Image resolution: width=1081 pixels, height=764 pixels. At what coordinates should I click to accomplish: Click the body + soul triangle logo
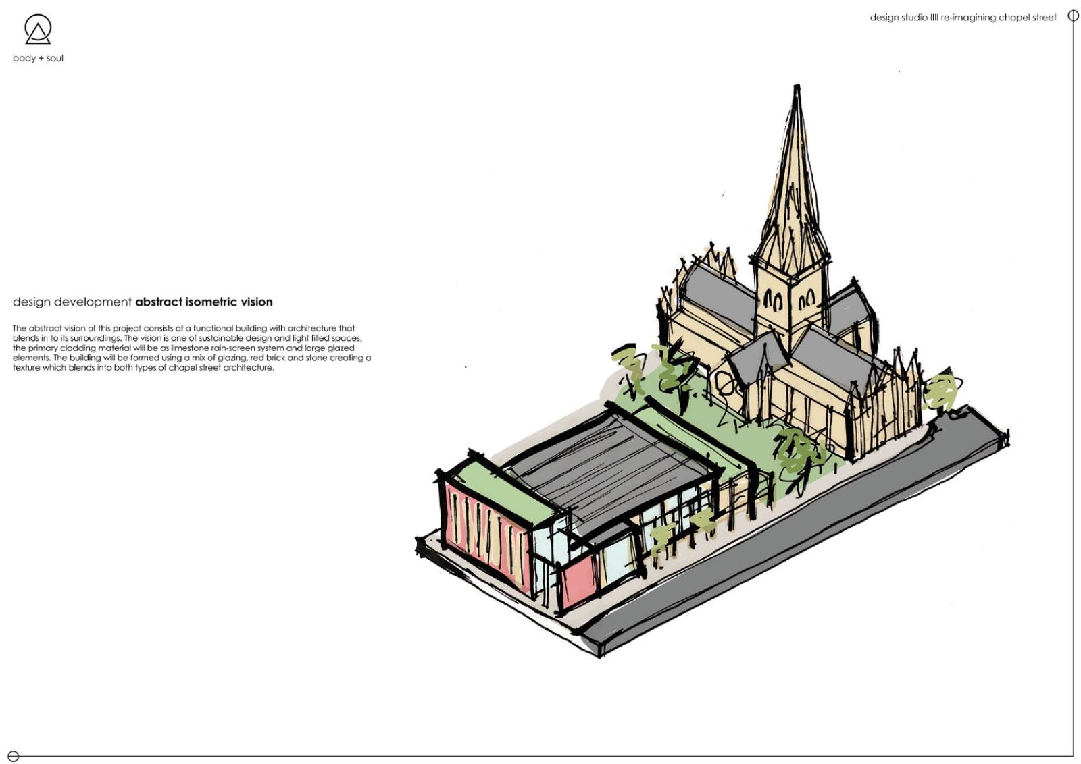coord(38,30)
